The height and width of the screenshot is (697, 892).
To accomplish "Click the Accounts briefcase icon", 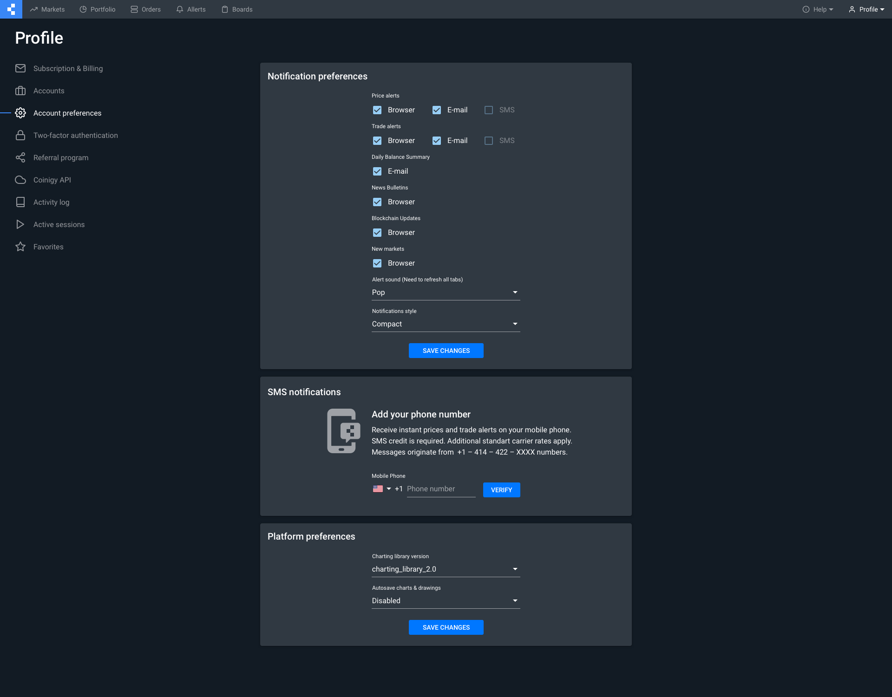I will point(20,91).
